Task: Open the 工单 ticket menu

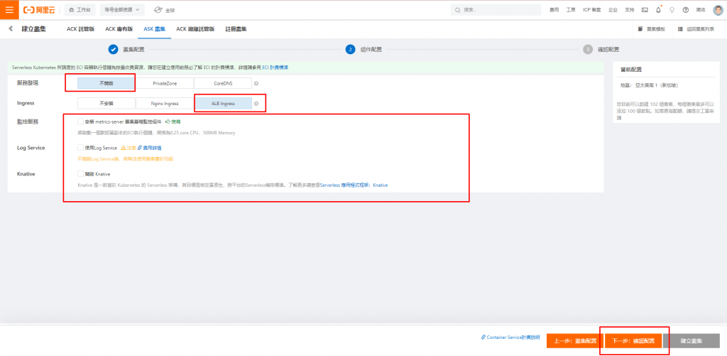Action: (x=571, y=10)
